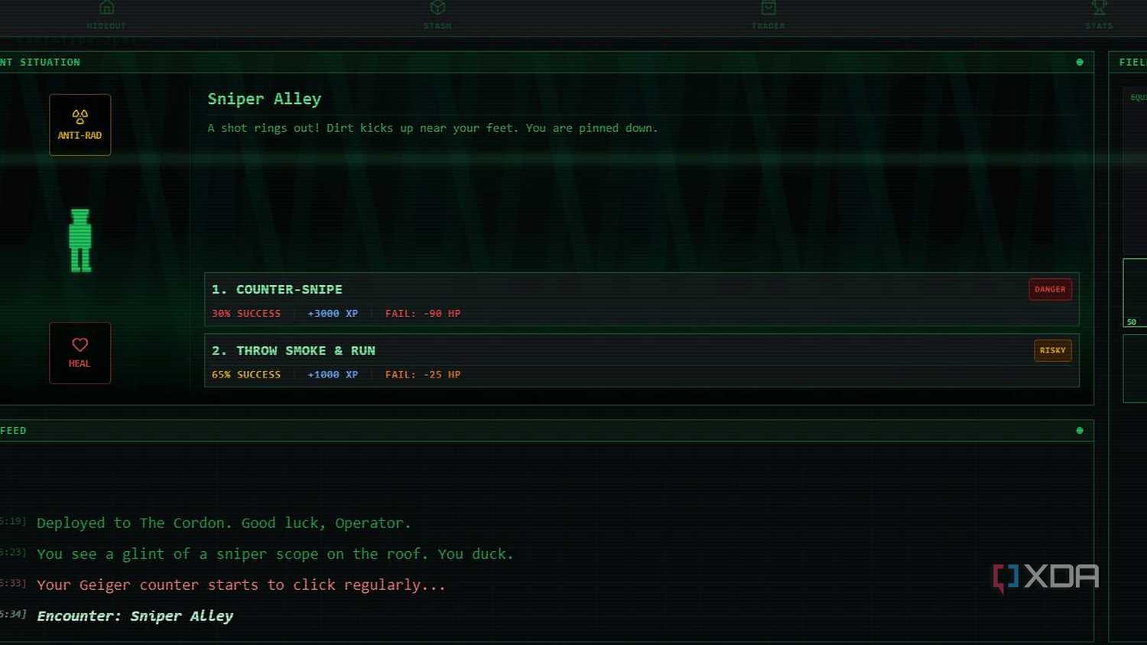Click the green status dot in Feed header
Screen dimensions: 1147x645
coord(1080,430)
